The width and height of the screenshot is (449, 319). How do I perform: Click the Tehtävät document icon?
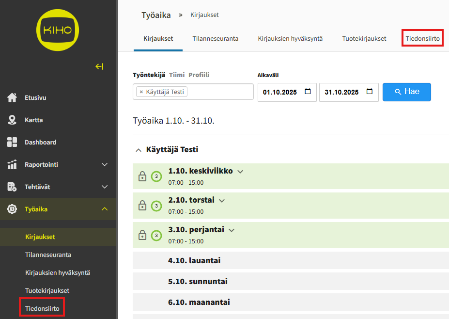[12, 187]
